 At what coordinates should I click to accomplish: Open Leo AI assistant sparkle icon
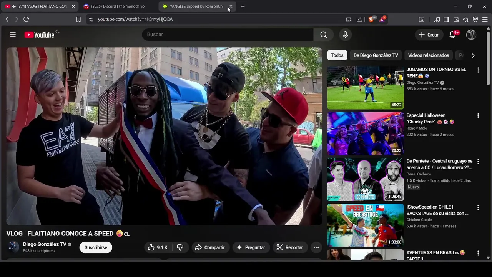pos(466,19)
